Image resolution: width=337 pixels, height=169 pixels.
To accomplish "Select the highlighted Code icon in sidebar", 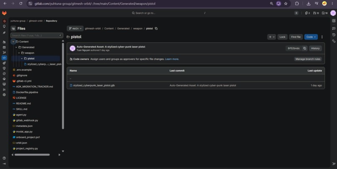I will [x=4, y=58].
